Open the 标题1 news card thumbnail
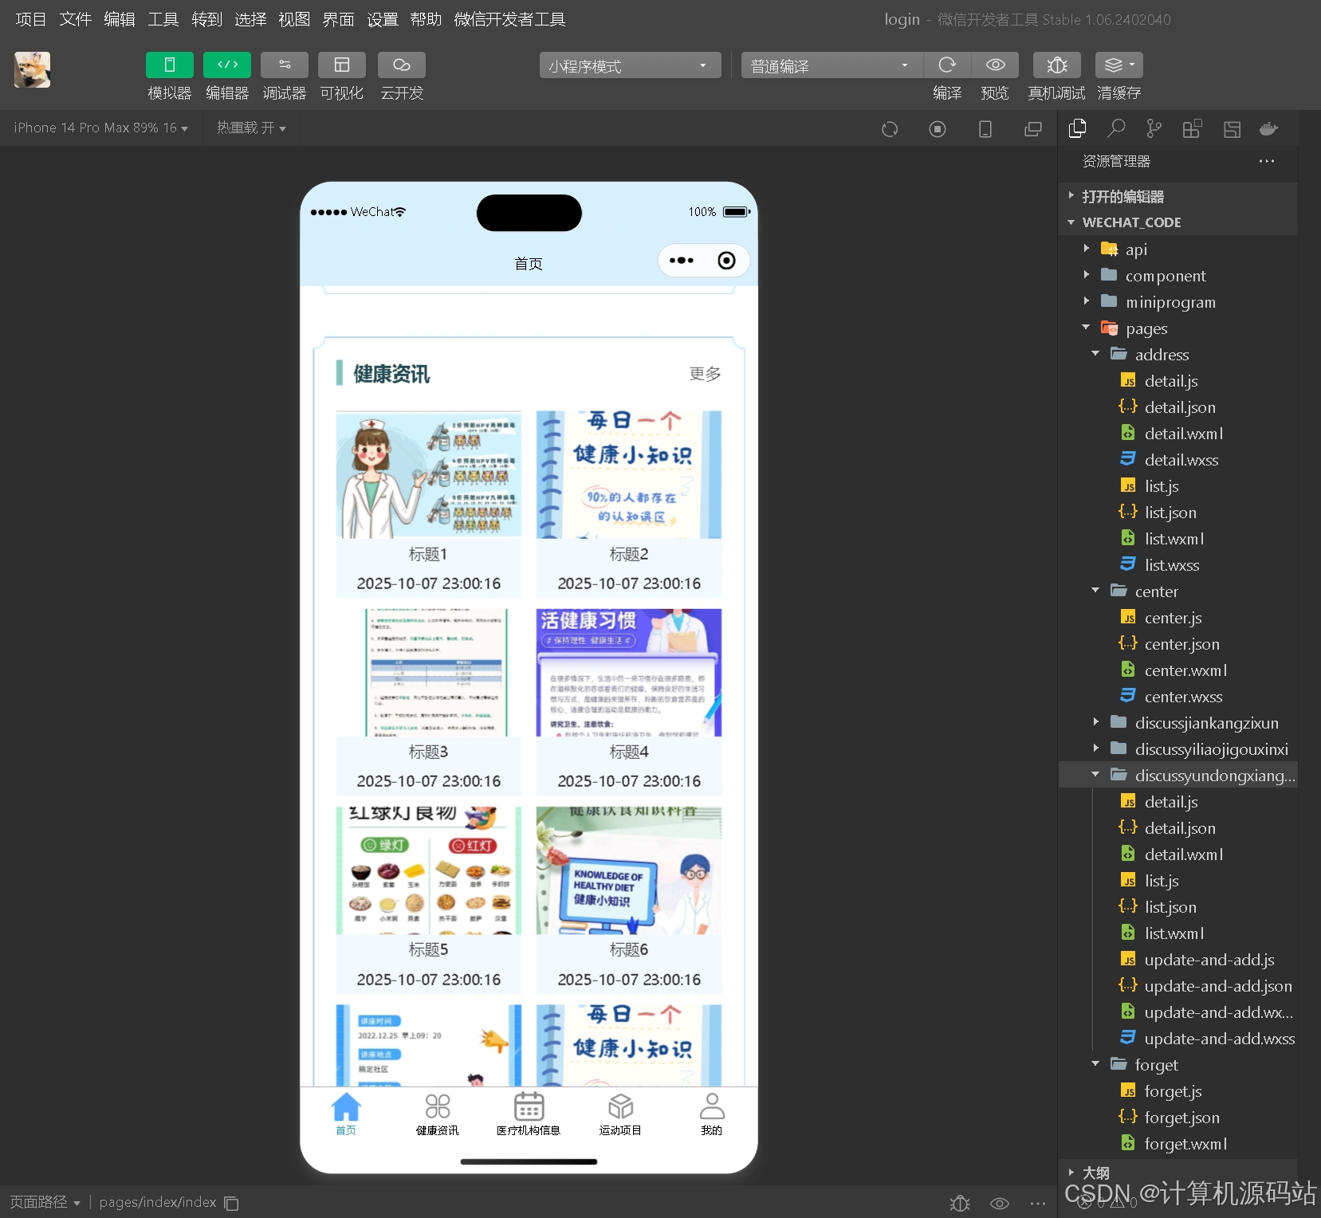This screenshot has width=1321, height=1218. click(x=429, y=474)
